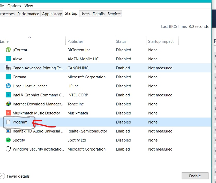The image size is (216, 183).
Task: Click the µTorrent app icon
Action: coord(8,50)
